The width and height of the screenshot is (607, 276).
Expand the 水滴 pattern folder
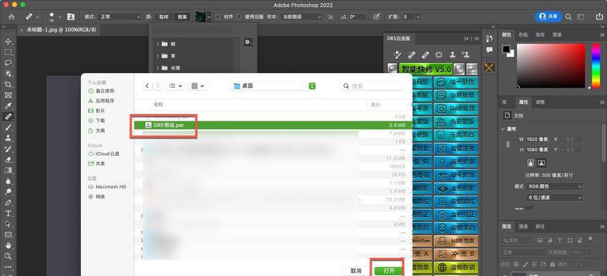tap(158, 68)
